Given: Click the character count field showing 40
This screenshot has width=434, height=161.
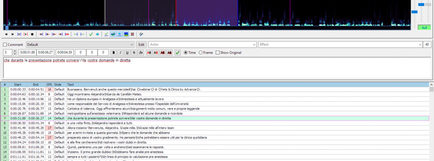Looking at the screenshot, I should pos(427,44).
